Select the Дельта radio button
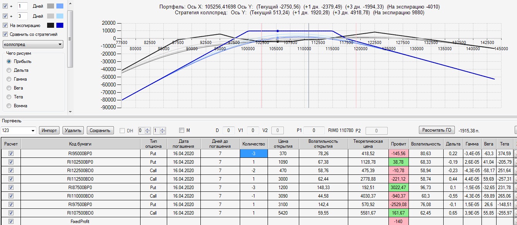The image size is (517, 225). pyautogui.click(x=9, y=70)
